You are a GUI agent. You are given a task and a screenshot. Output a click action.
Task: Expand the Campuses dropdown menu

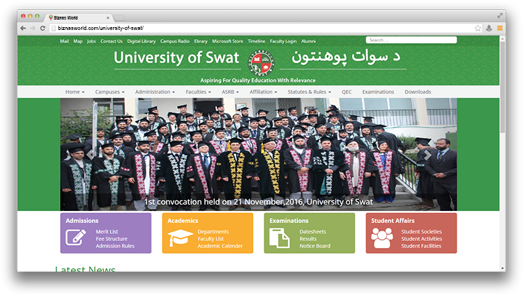click(109, 92)
